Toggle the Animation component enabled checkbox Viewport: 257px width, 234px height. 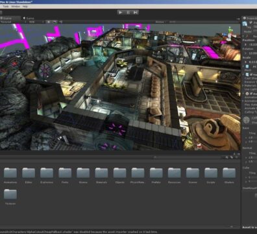(251, 94)
